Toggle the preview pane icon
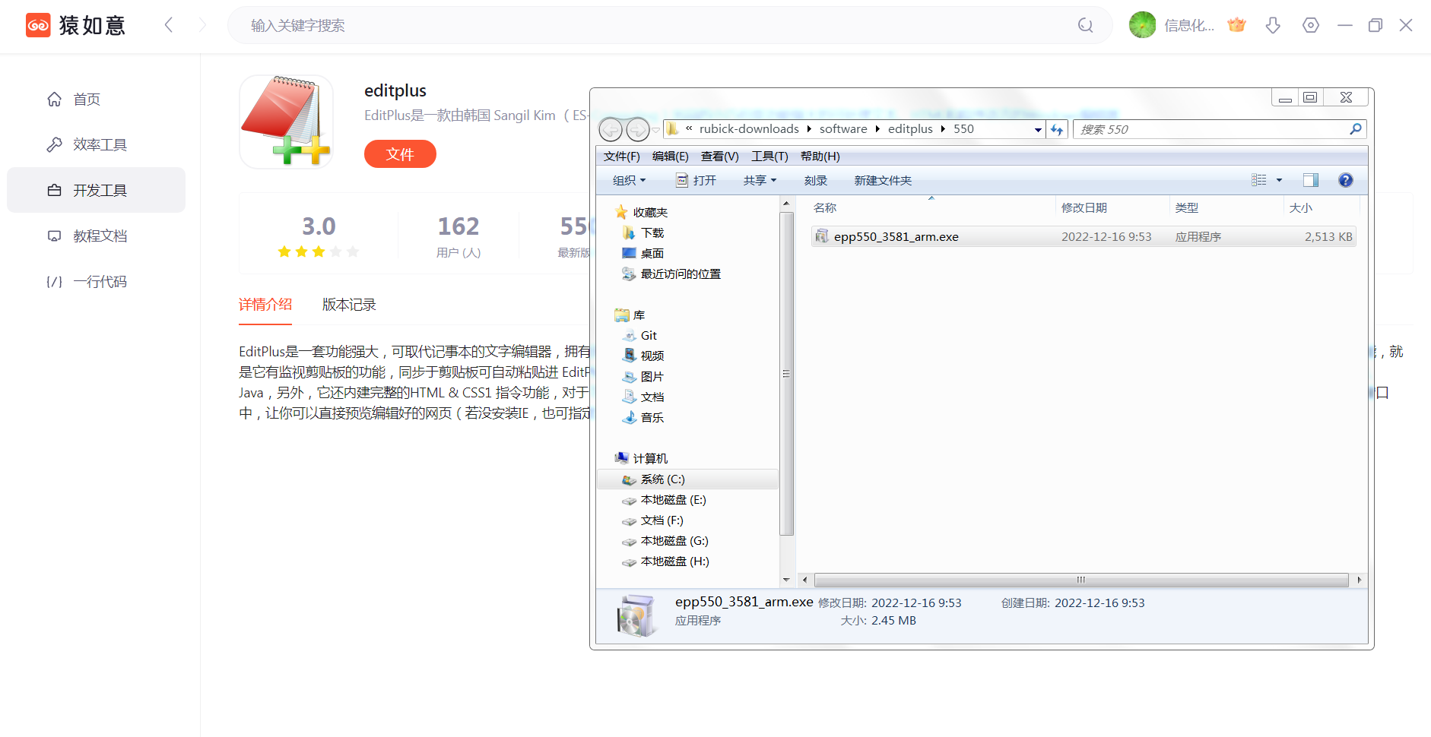 1311,180
